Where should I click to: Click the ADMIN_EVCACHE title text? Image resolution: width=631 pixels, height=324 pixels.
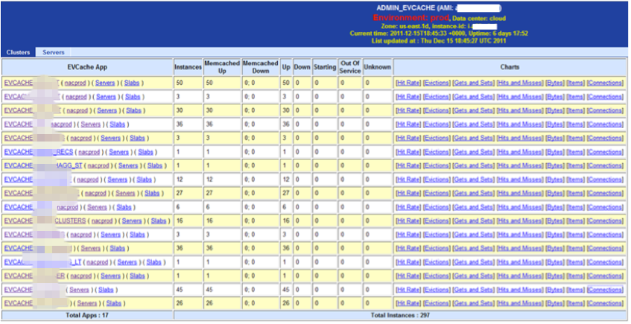click(405, 7)
